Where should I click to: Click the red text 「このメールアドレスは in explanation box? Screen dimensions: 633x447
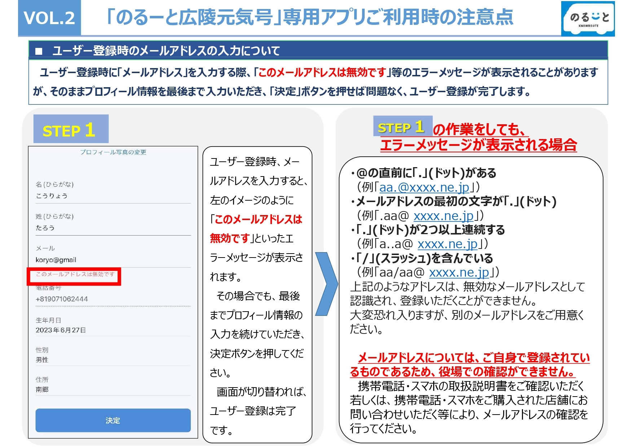click(x=256, y=219)
